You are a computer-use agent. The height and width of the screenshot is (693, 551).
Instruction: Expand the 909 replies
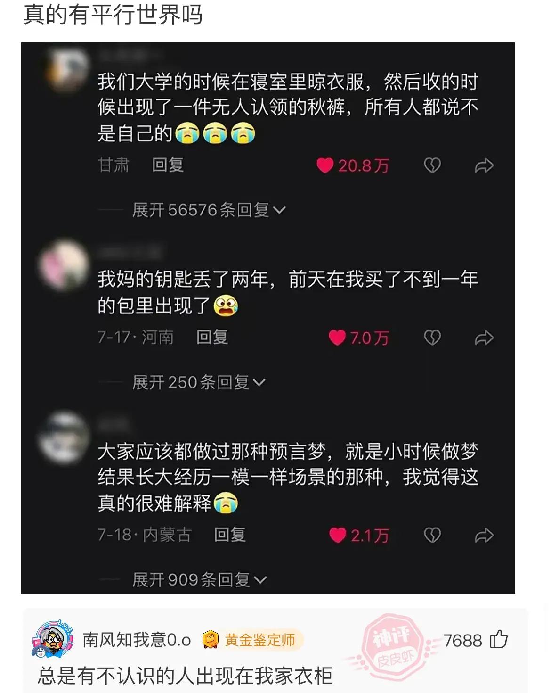[200, 579]
